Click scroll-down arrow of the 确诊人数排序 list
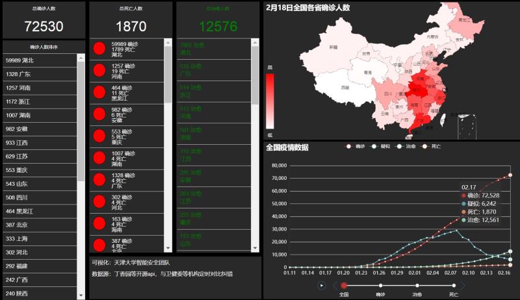Image resolution: width=520 pixels, height=300 pixels. click(x=81, y=295)
